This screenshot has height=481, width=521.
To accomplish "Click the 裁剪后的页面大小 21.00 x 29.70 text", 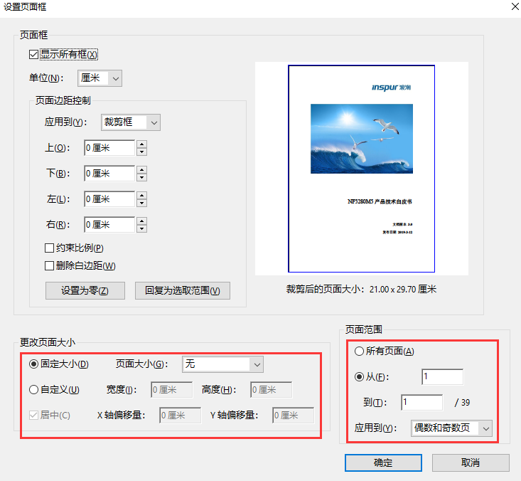I will click(361, 290).
